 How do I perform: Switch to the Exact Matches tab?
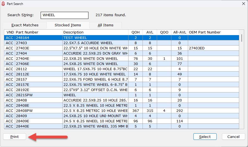pos(25,25)
